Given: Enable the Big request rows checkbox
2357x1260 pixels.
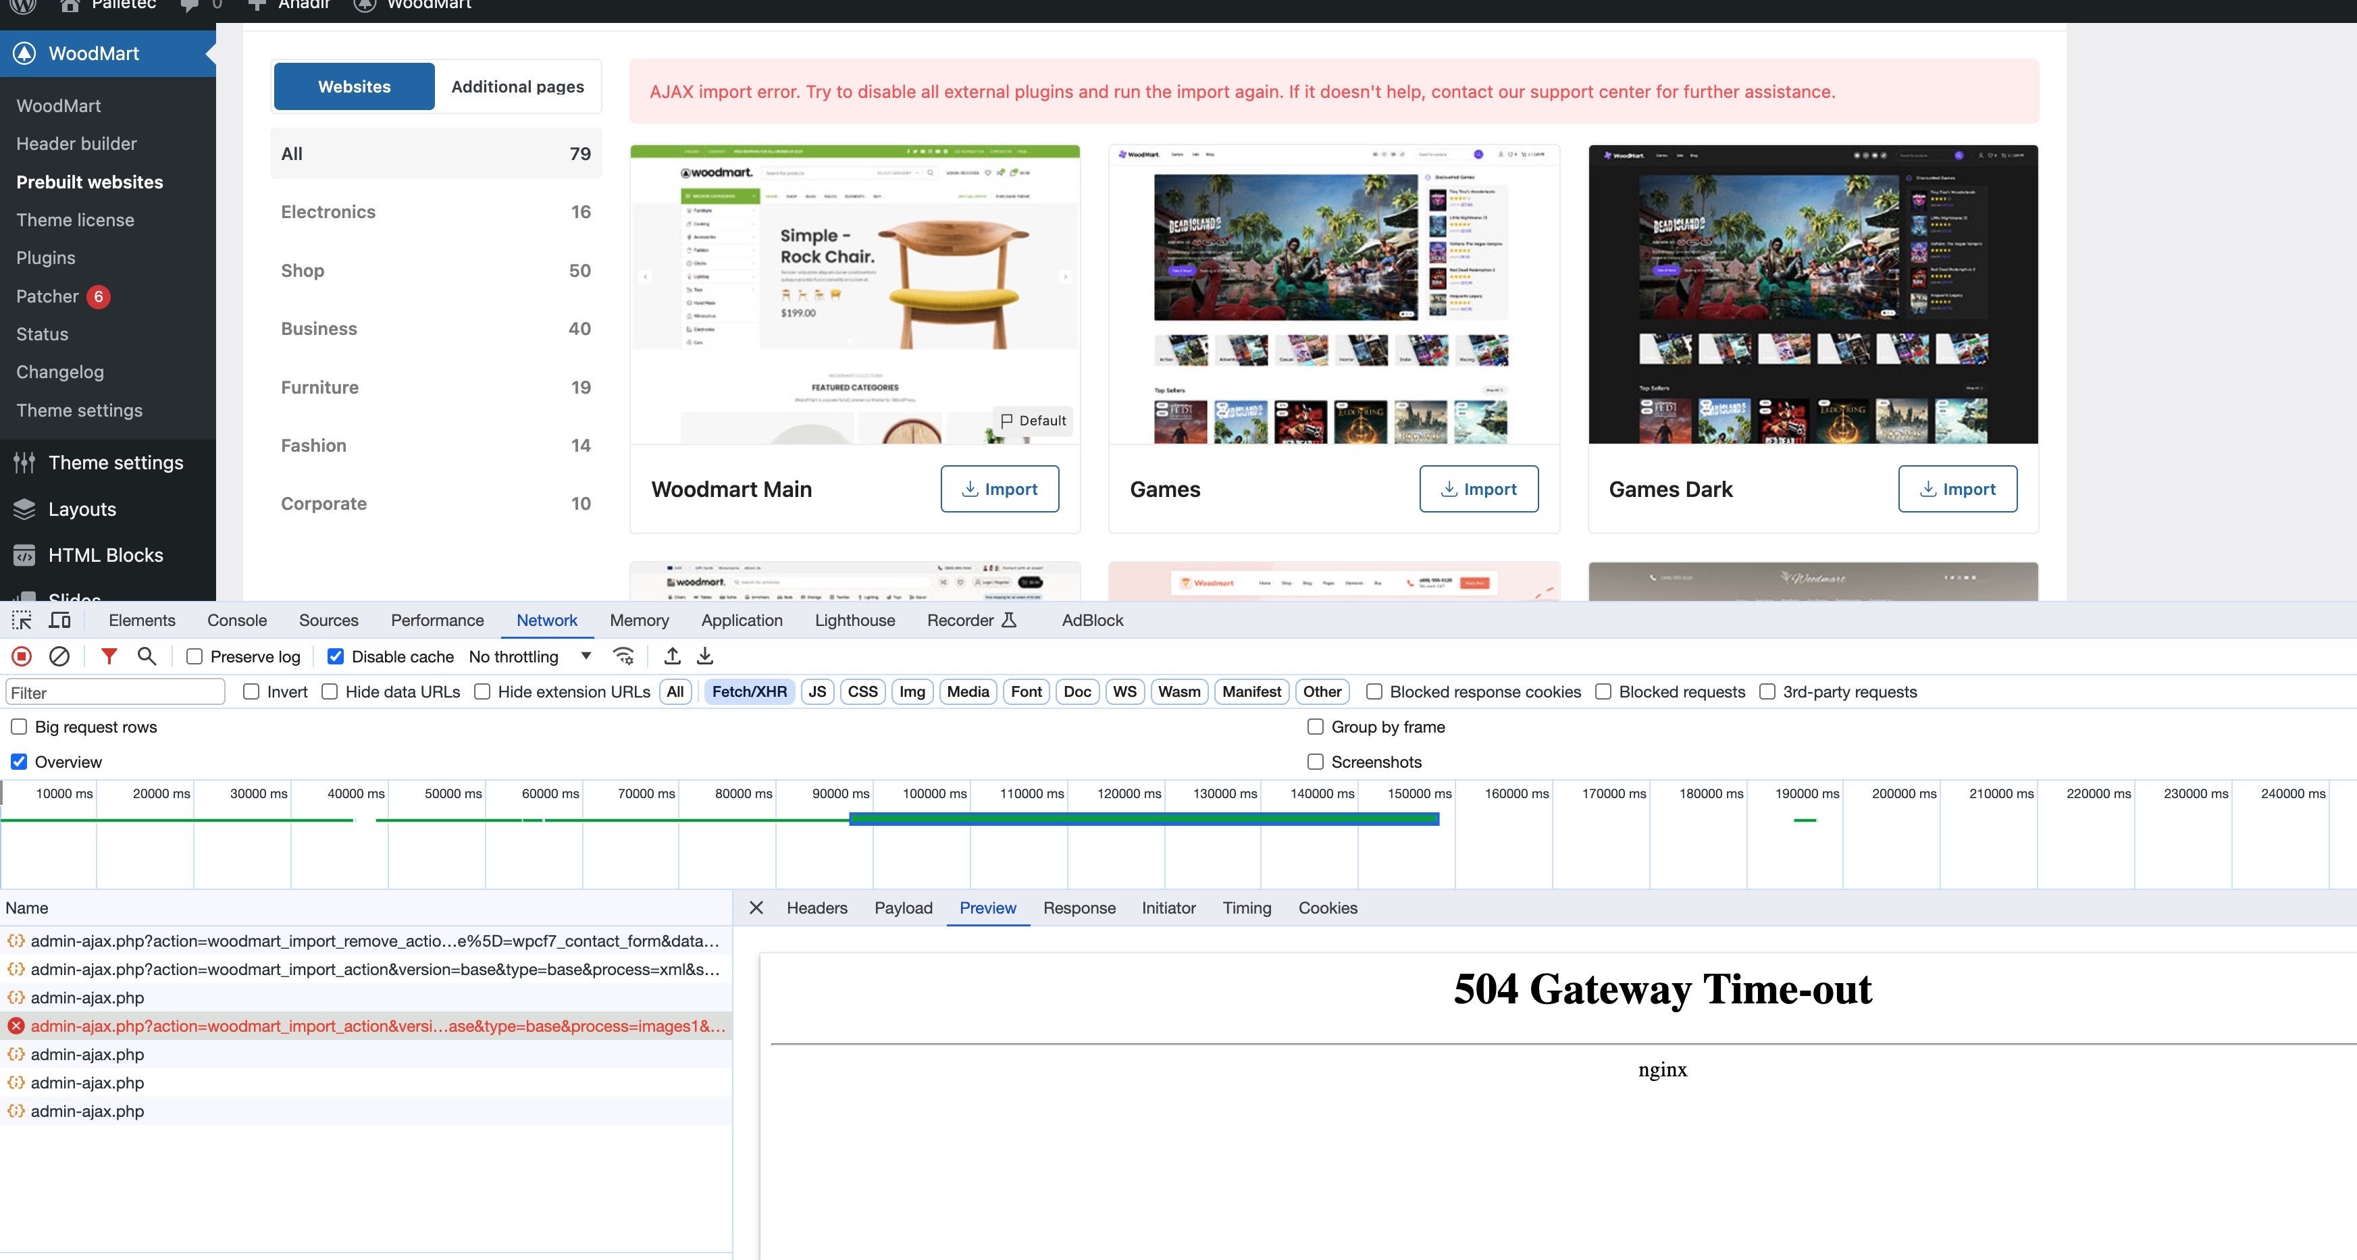Looking at the screenshot, I should [x=19, y=727].
